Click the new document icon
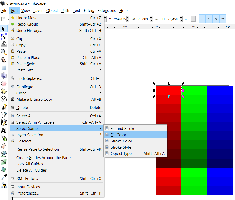Viewport: 235px width, 200px height. pos(3,19)
